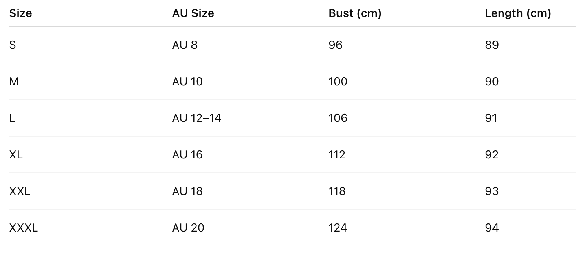Select the XL size cell
576x260 pixels.
click(16, 155)
